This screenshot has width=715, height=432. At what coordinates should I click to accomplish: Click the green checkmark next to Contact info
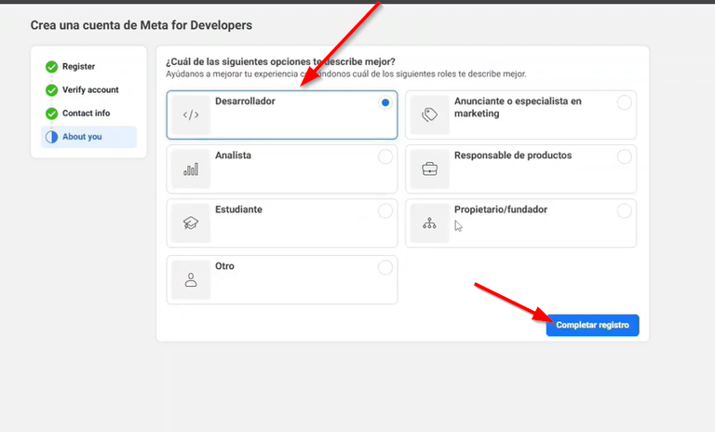(x=51, y=114)
